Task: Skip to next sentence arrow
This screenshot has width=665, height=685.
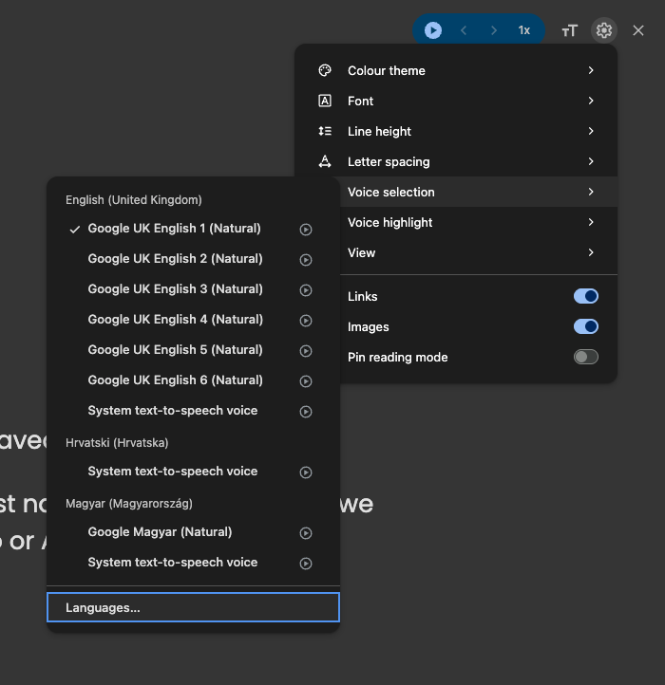Action: pyautogui.click(x=494, y=30)
